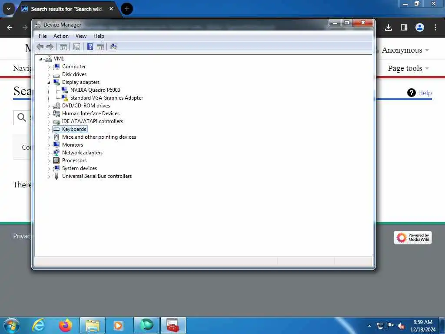This screenshot has width=445, height=334.
Task: Click the muted volume tray icon
Action: (x=401, y=326)
